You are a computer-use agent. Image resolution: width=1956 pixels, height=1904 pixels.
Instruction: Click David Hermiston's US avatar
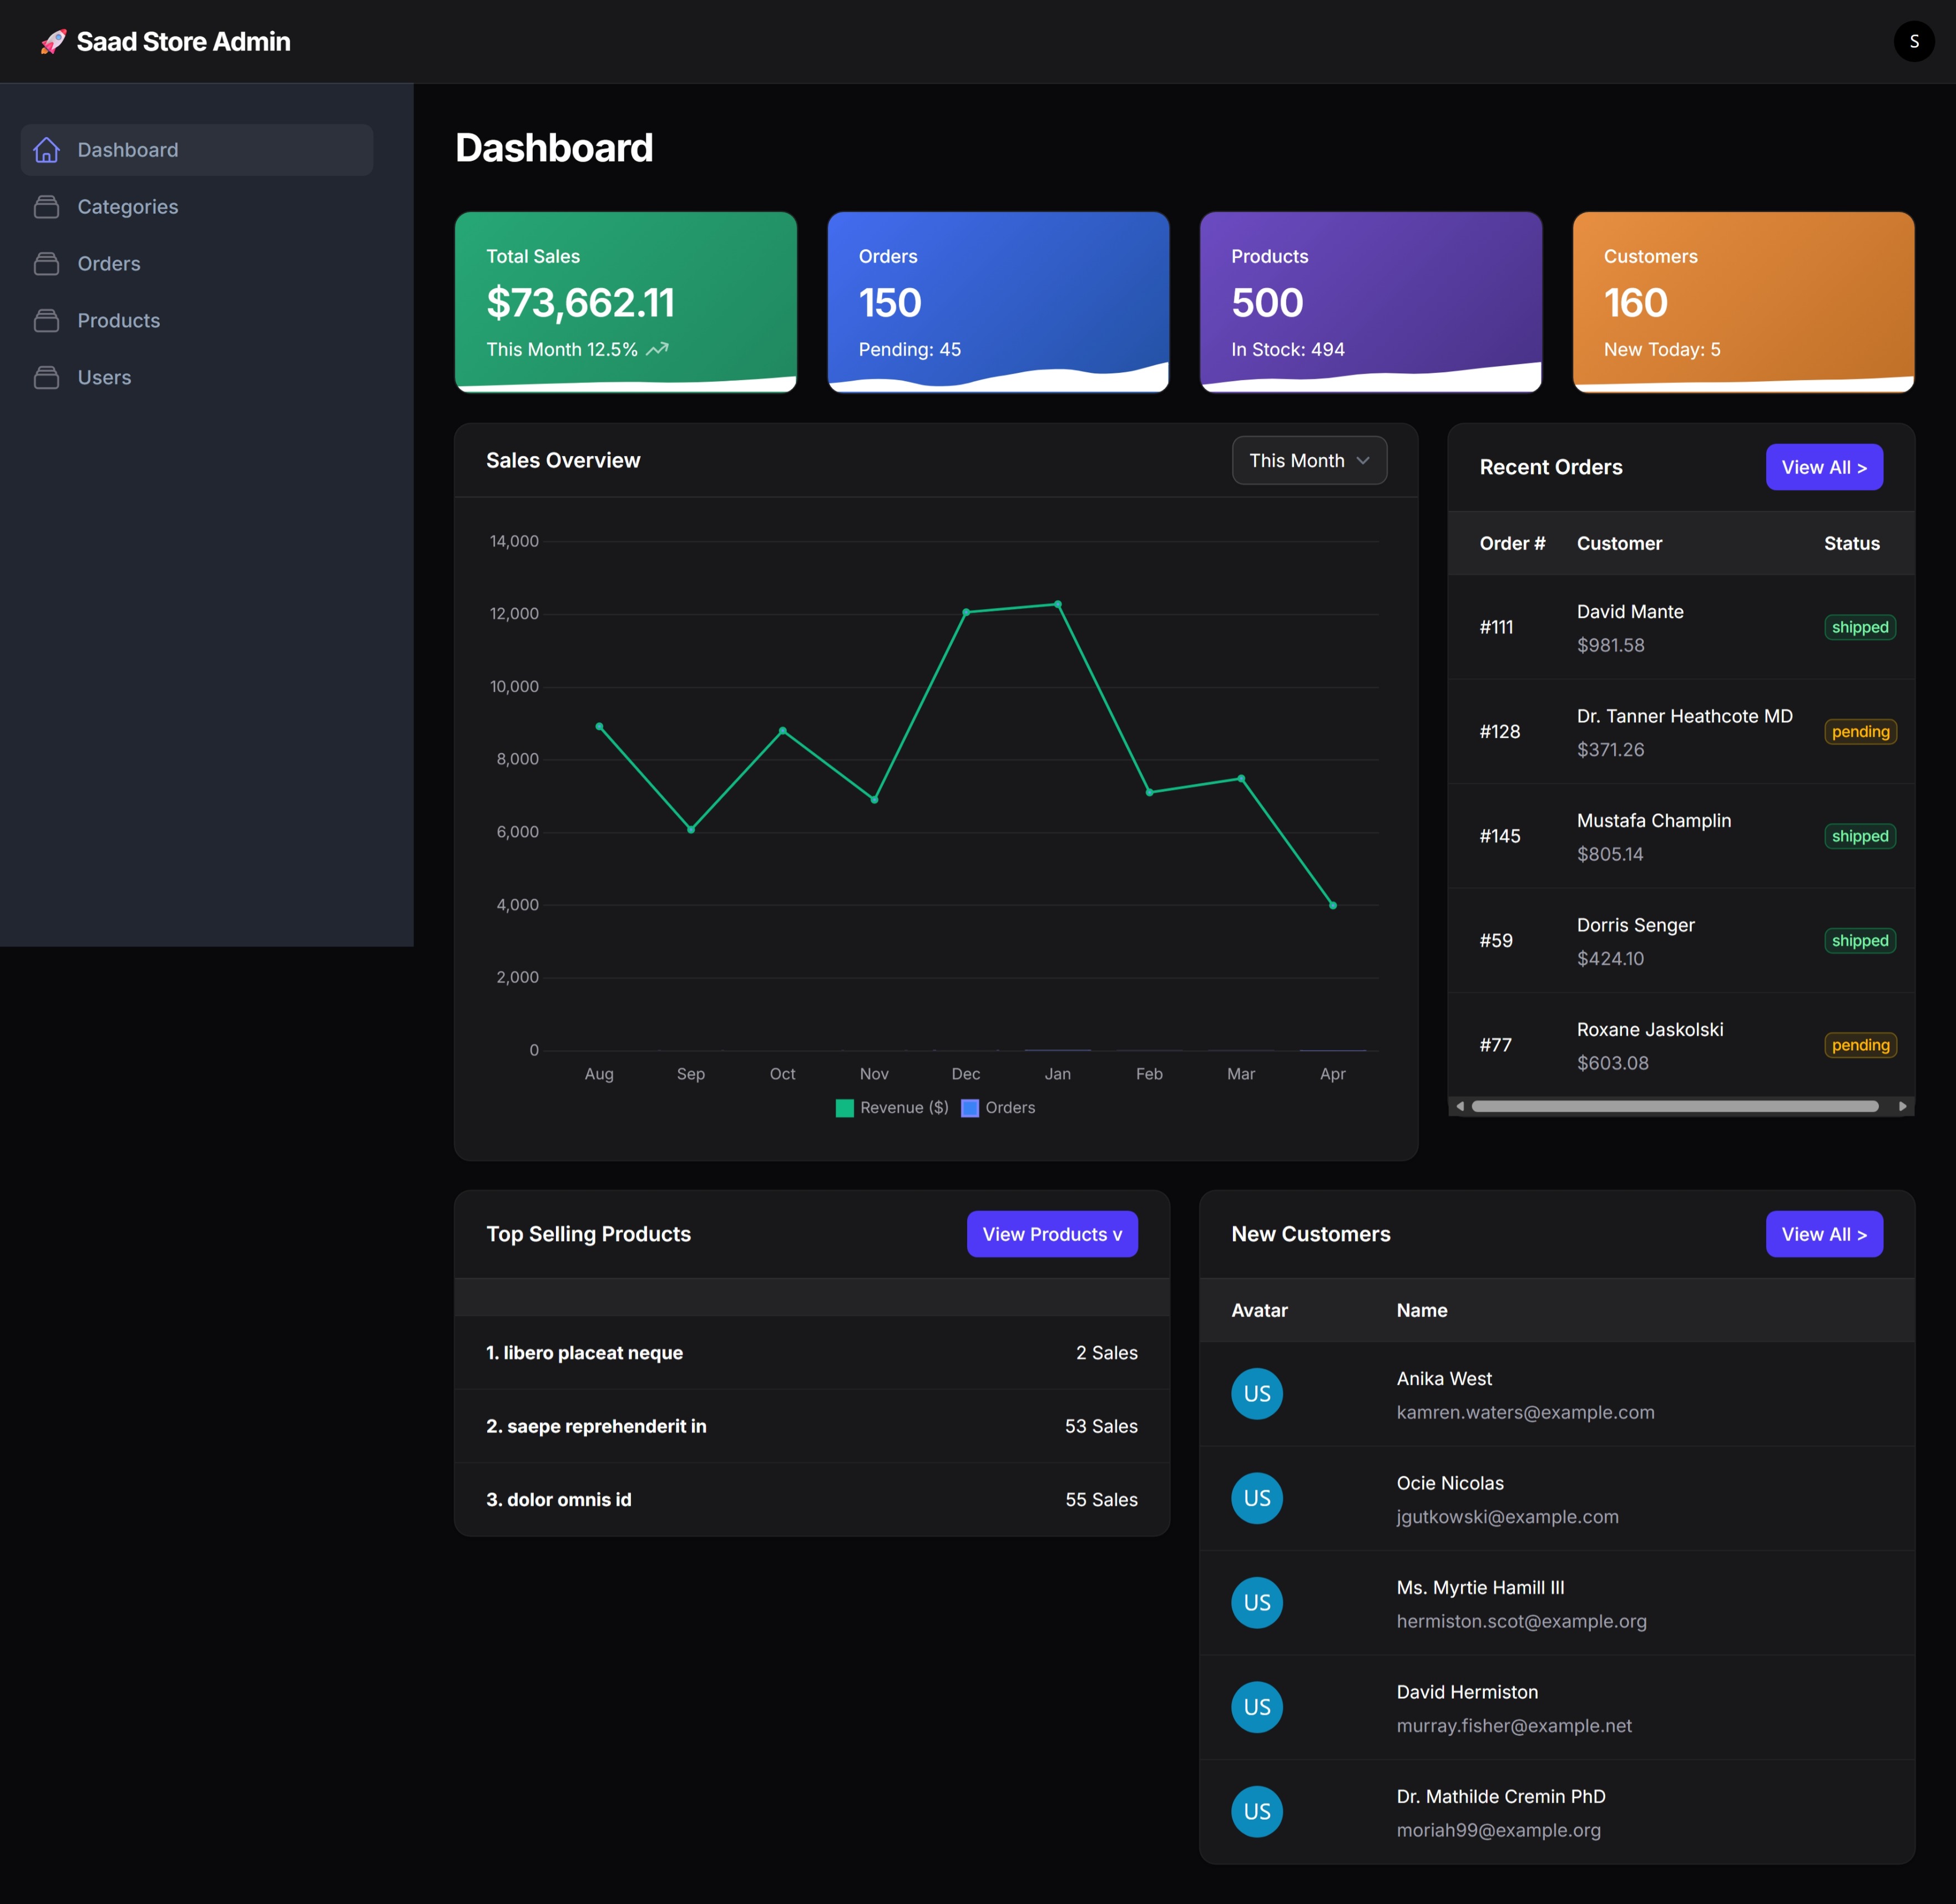(1257, 1707)
